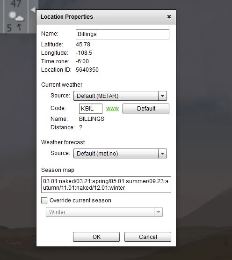Image resolution: width=232 pixels, height=260 pixels.
Task: Close the Location Properties dialog
Action: click(x=169, y=17)
